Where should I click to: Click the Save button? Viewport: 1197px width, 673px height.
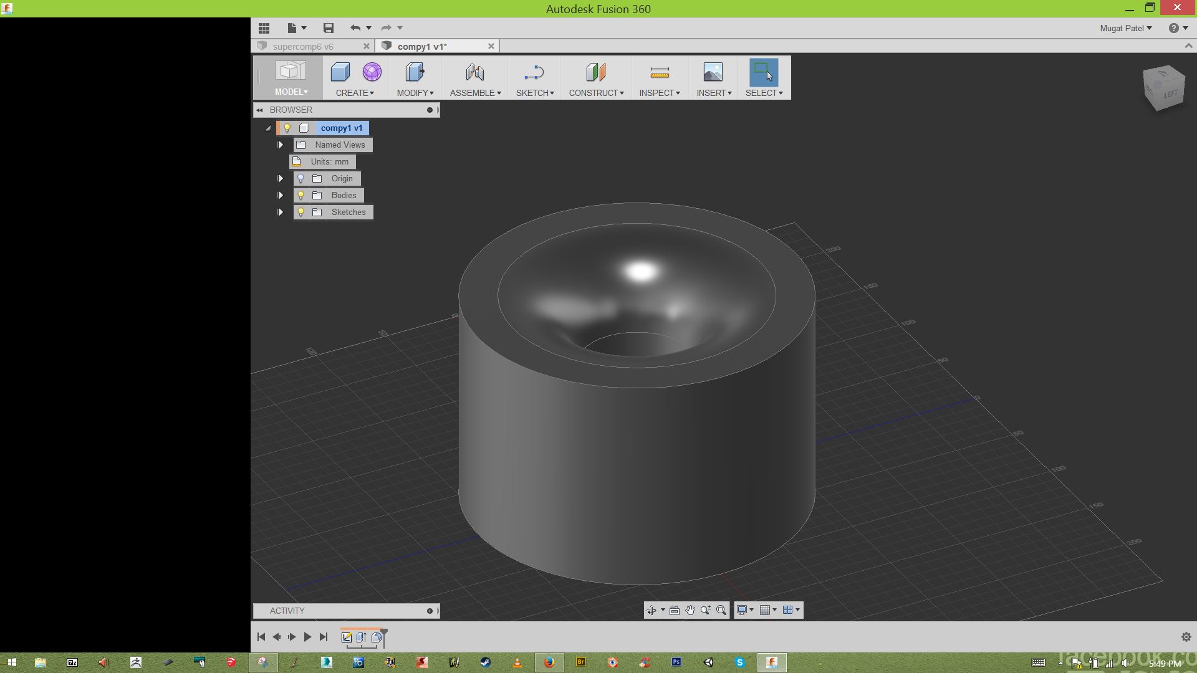pyautogui.click(x=328, y=27)
